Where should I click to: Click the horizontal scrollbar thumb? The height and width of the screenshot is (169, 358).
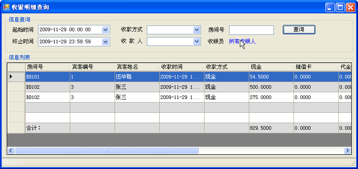coord(107,150)
